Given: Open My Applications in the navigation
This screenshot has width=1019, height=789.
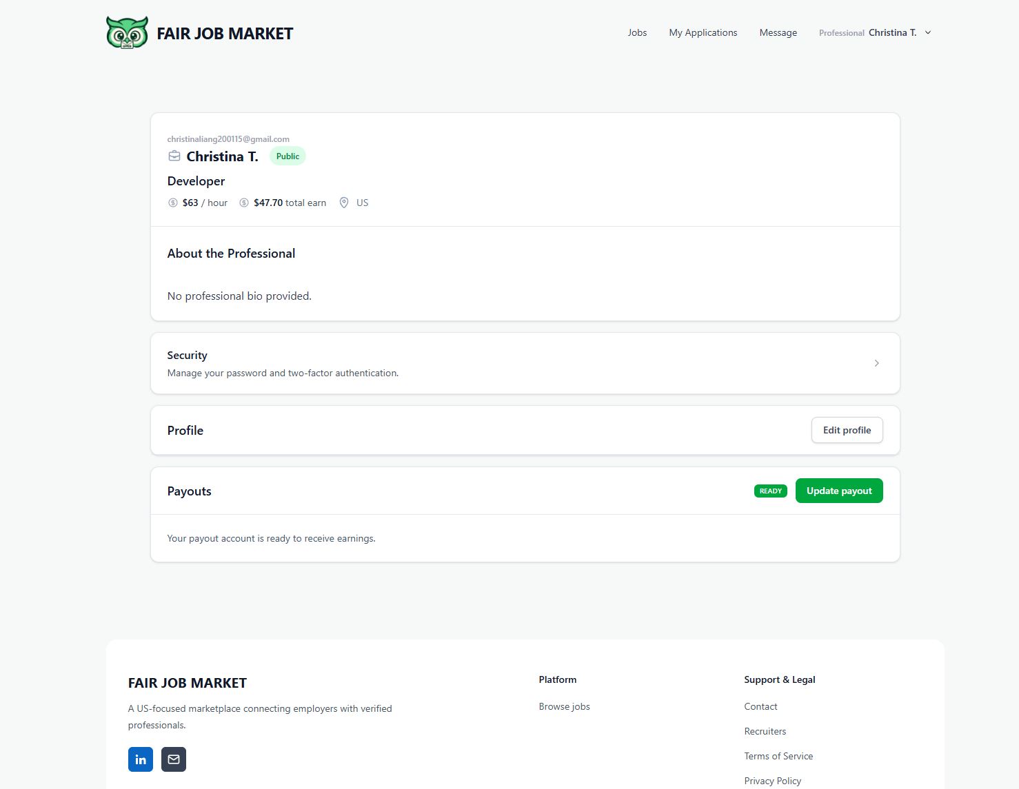Looking at the screenshot, I should tap(703, 32).
